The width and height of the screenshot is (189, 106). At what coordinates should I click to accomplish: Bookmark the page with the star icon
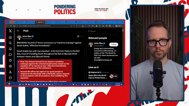pos(79,26)
